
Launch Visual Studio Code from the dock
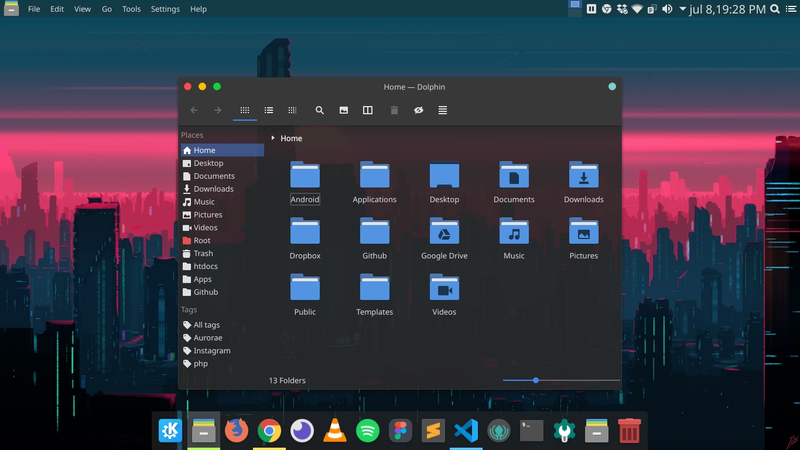coord(466,431)
